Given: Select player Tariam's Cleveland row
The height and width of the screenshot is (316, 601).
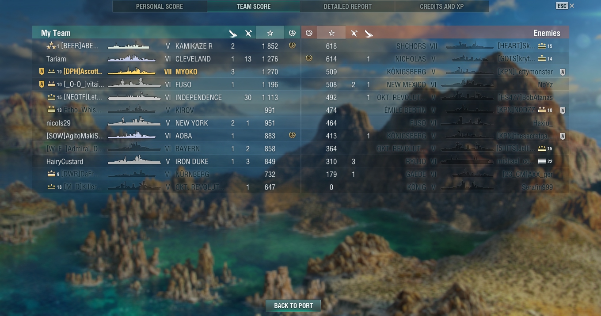Looking at the screenshot, I should coord(166,59).
